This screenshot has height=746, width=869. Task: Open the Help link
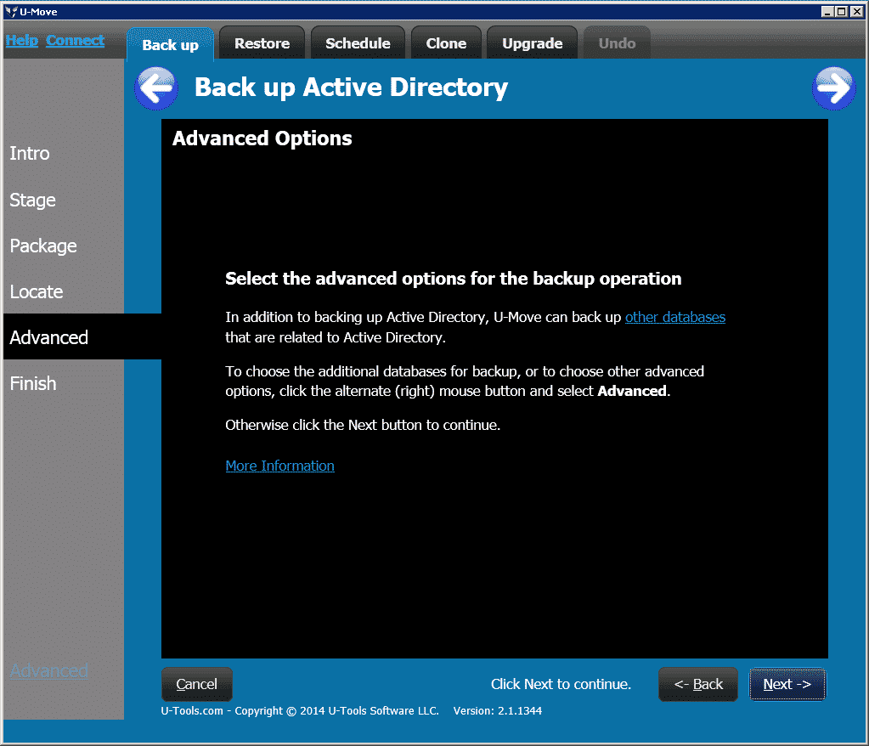(21, 41)
